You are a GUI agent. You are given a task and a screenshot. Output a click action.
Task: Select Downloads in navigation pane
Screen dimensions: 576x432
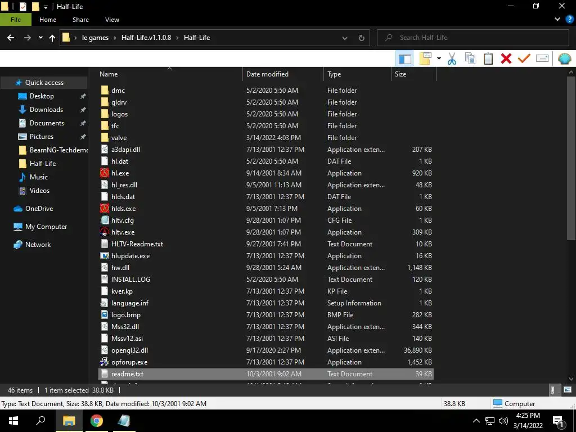tap(46, 110)
